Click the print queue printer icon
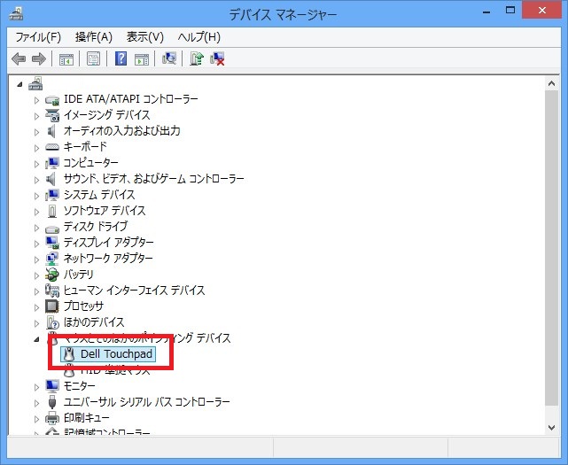Screen dimensions: 568x465 tap(52, 418)
